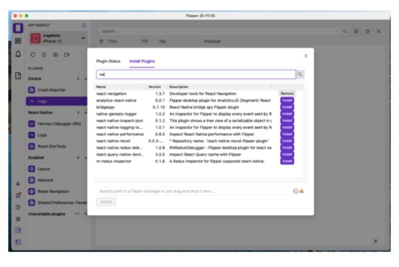
Task: Install react-native-inspect-json plugin
Action: point(287,121)
